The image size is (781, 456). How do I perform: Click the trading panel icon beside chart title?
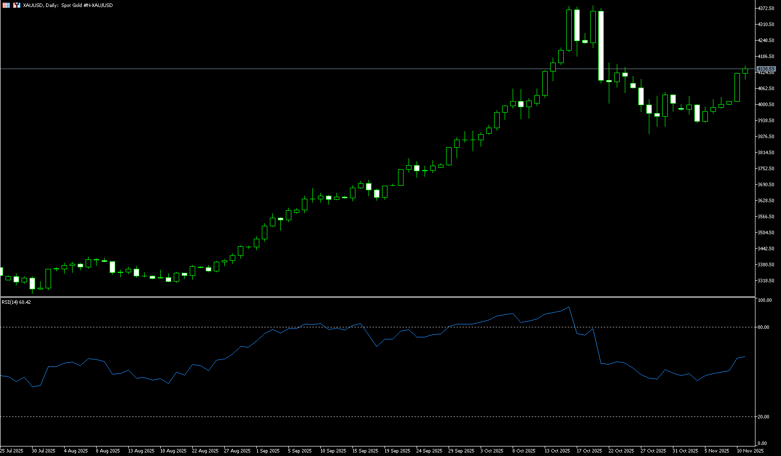[17, 5]
